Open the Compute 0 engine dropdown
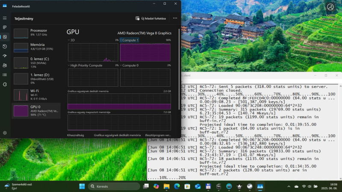This screenshot has width=342, height=192. (x=129, y=65)
